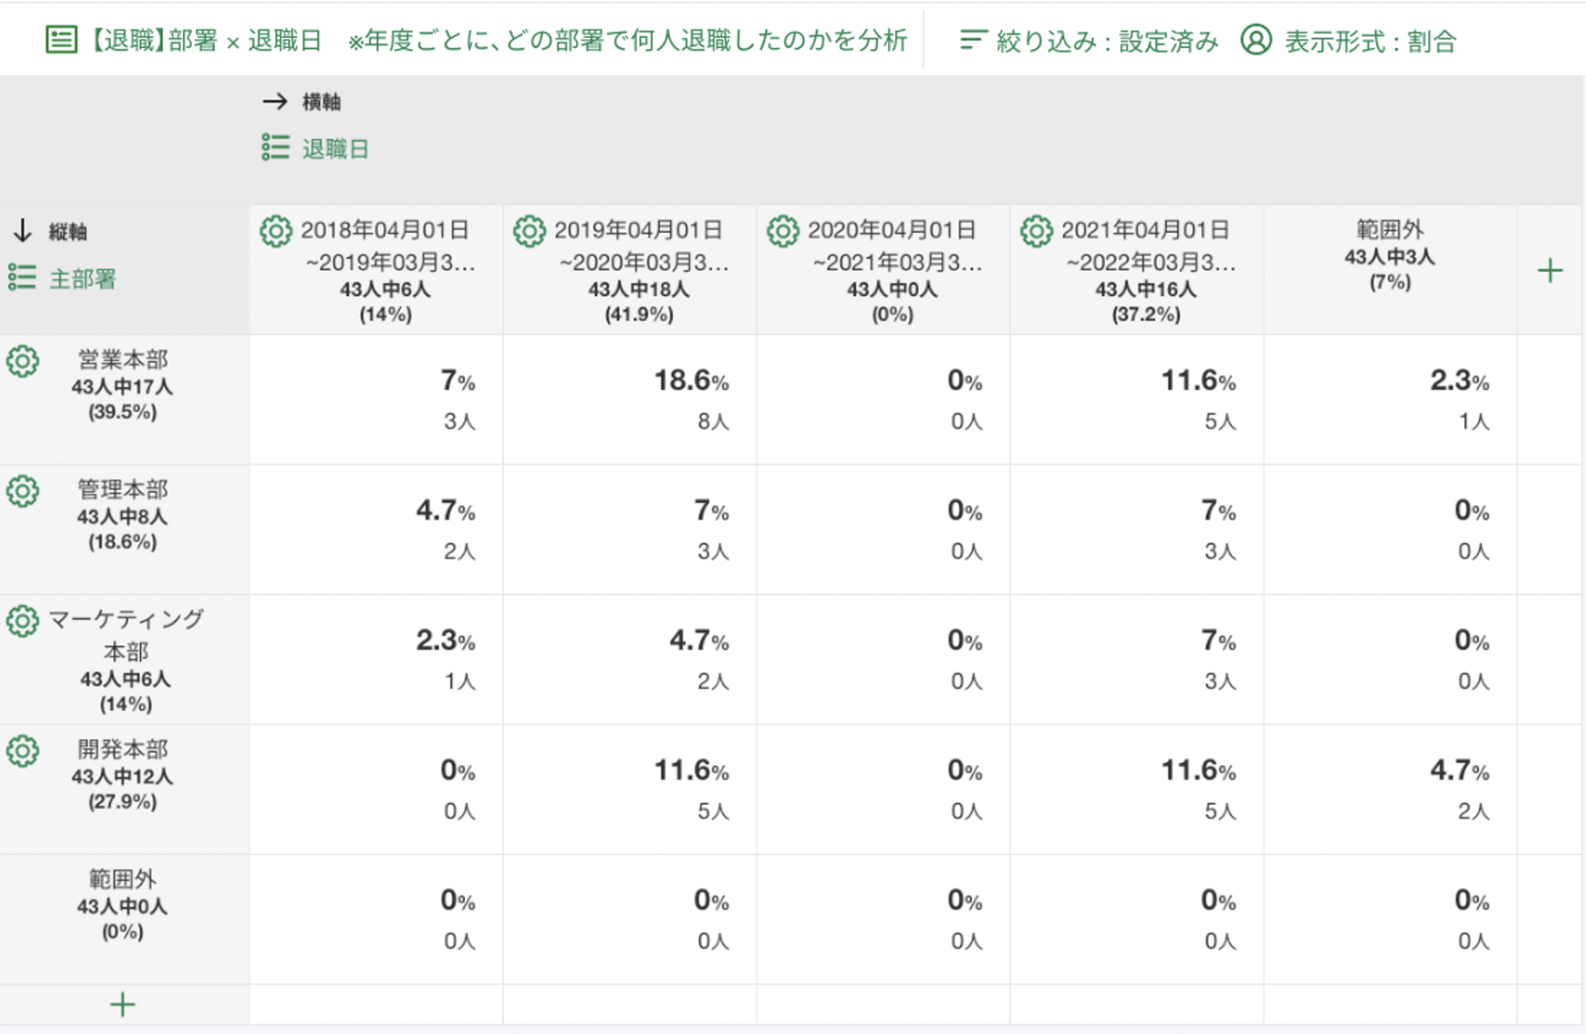Open gear settings for 開発本部 row
Image resolution: width=1586 pixels, height=1034 pixels.
click(x=23, y=752)
